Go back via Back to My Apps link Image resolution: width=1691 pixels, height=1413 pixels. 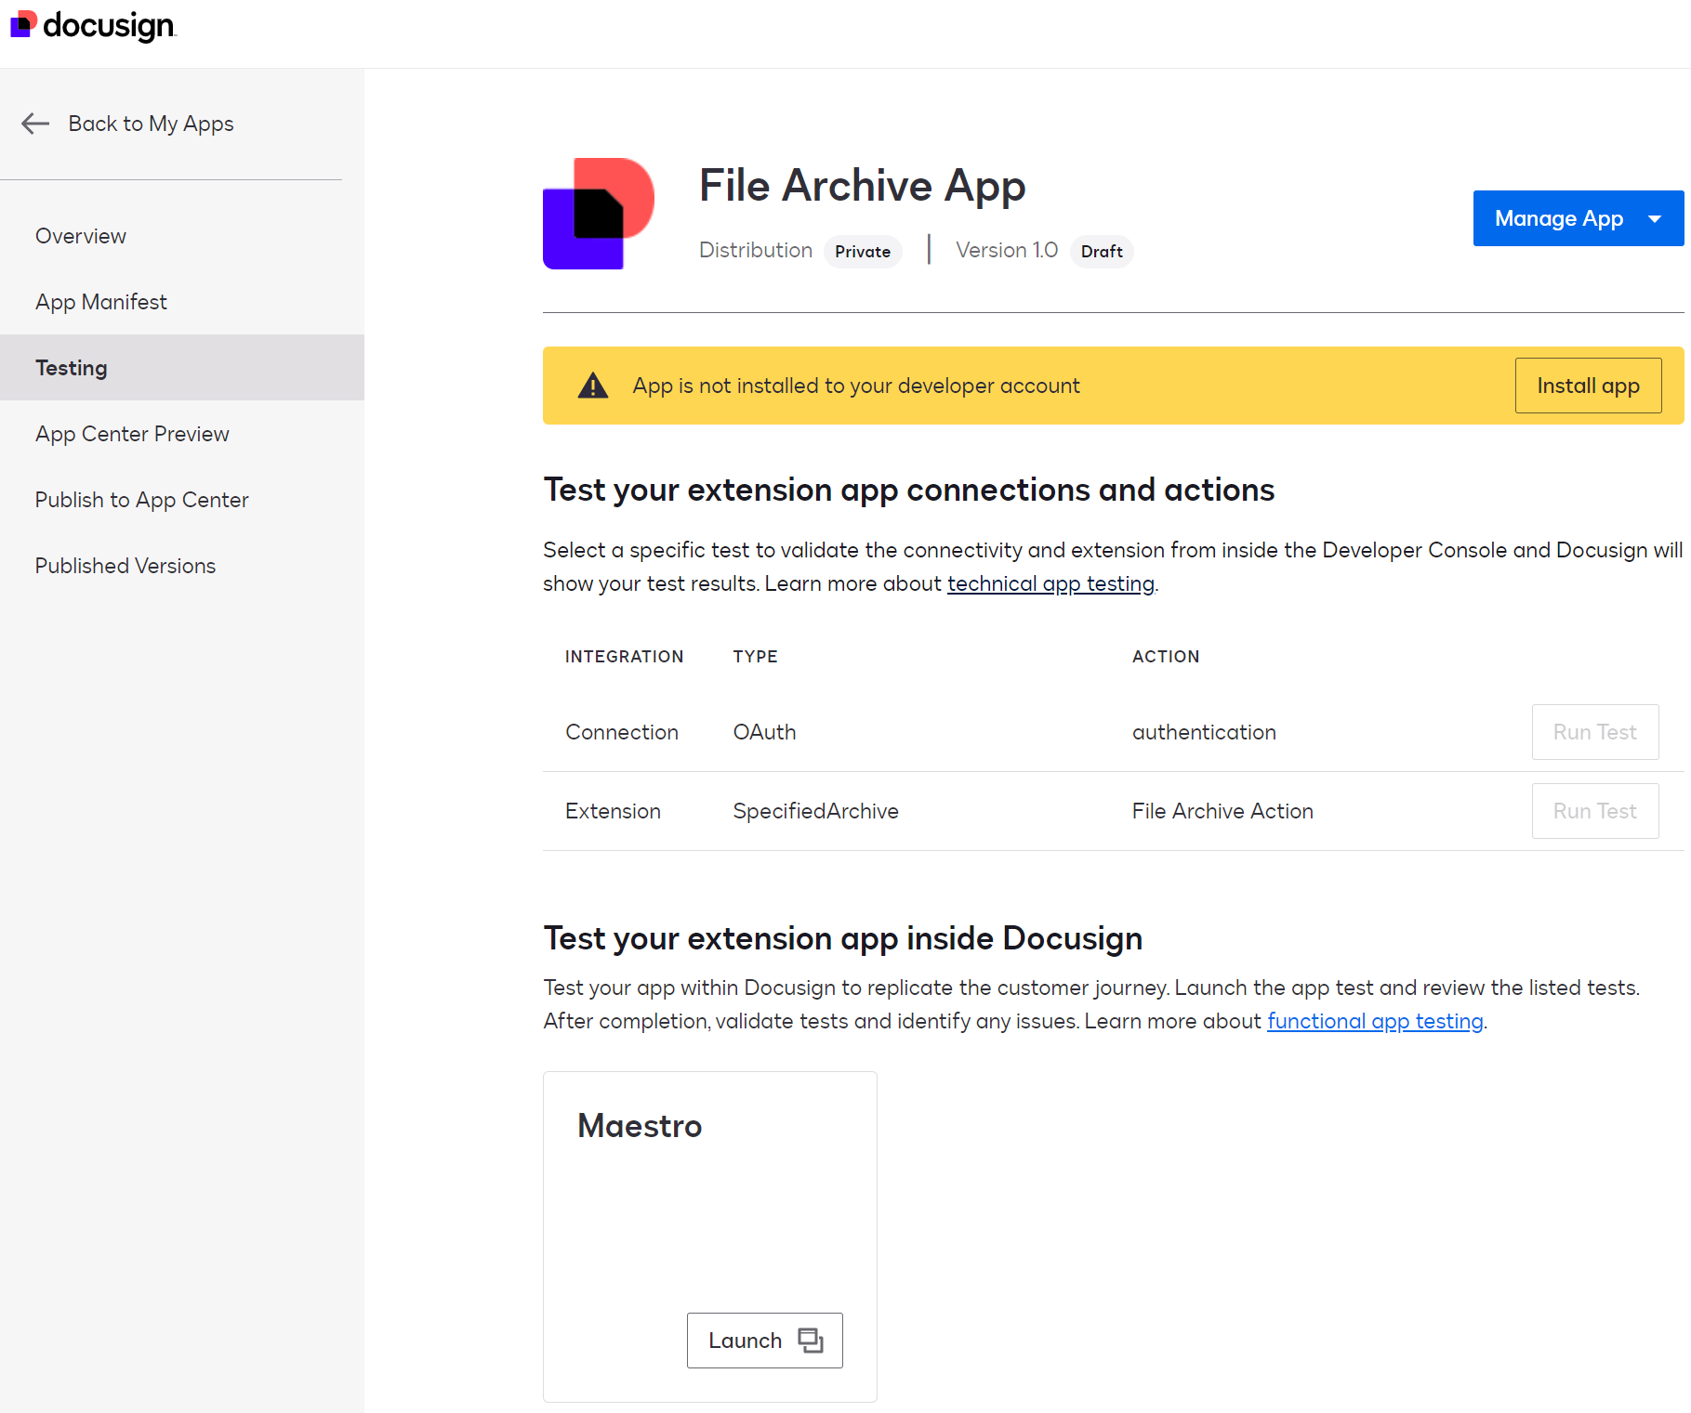[x=151, y=124]
